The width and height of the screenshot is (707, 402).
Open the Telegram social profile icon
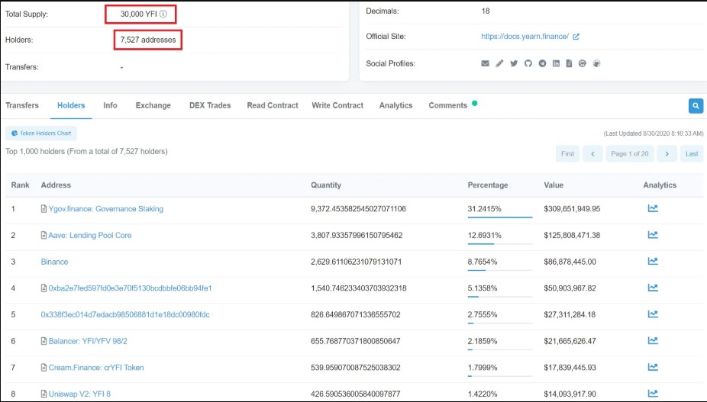pos(542,63)
